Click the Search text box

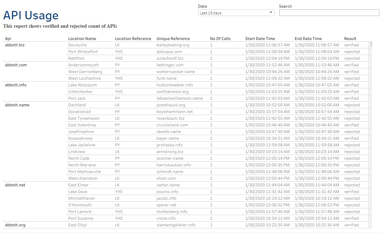pos(329,13)
